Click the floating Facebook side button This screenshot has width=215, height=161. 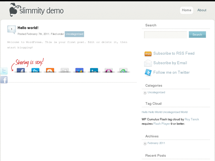[4, 80]
